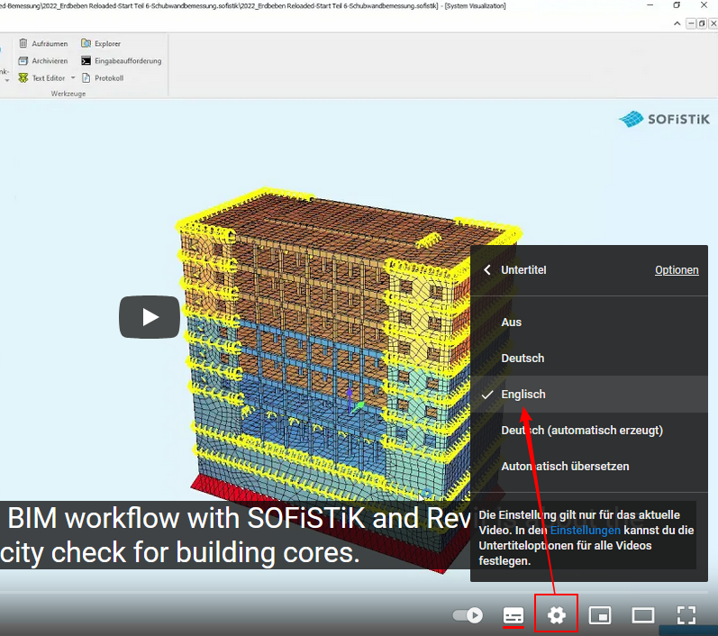Launch the Text Editor tool

coord(41,78)
